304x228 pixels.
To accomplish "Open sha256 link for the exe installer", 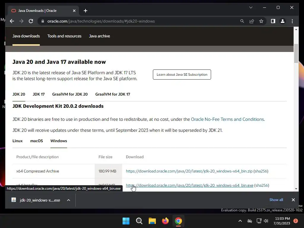I will [262, 185].
